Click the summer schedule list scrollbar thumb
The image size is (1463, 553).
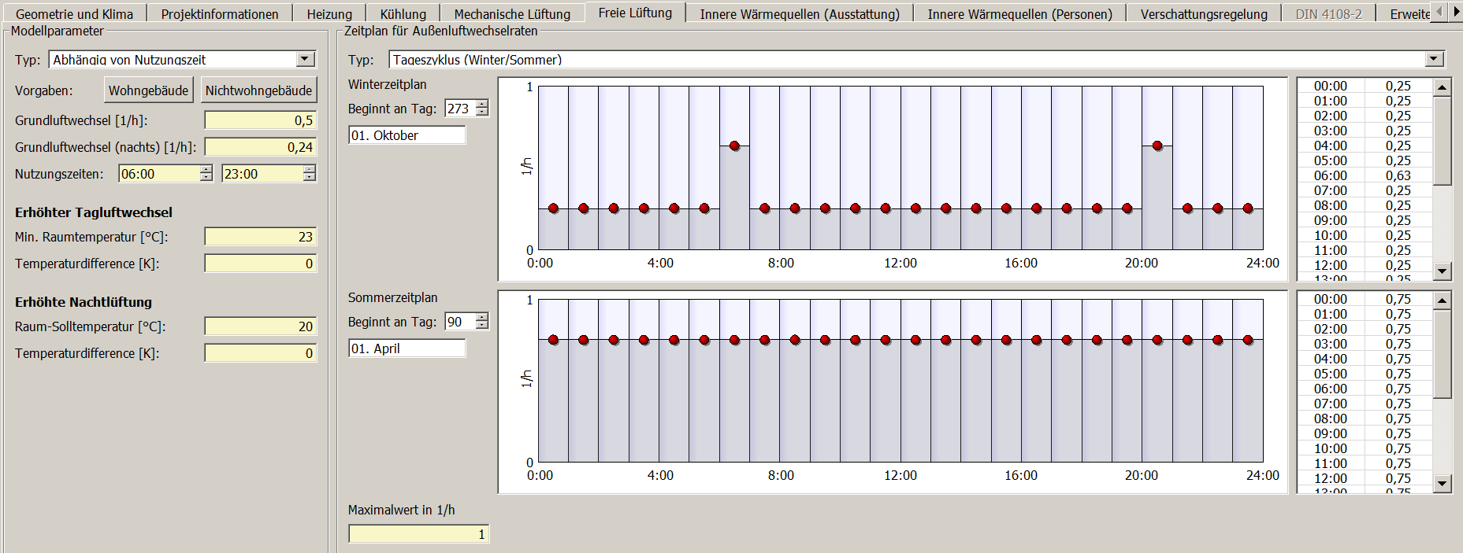[x=1442, y=354]
